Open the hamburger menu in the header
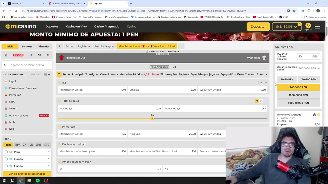 coord(318,27)
